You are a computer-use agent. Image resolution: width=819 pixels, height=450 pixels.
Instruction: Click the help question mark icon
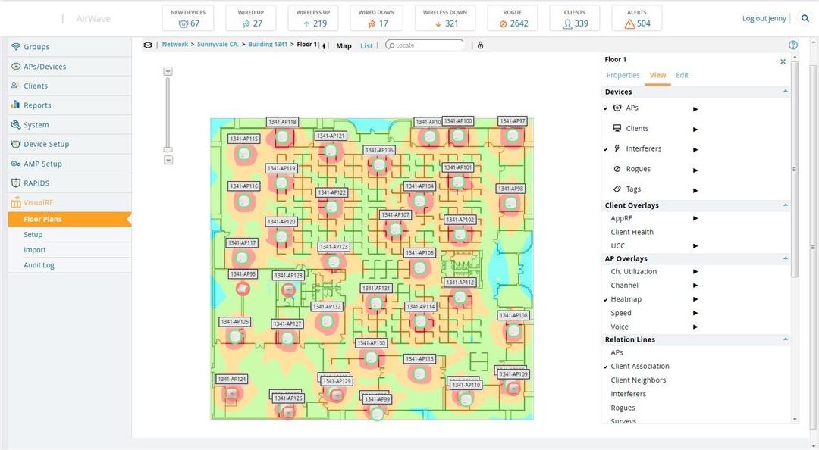[793, 45]
